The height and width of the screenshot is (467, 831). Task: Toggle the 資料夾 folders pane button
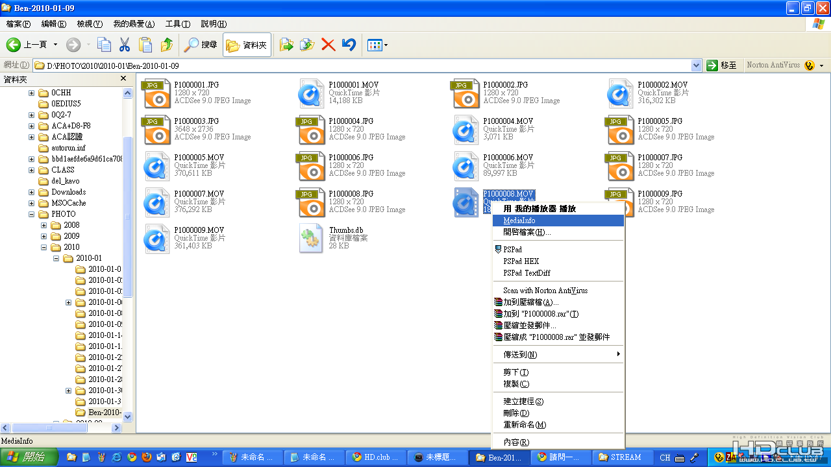coord(247,45)
